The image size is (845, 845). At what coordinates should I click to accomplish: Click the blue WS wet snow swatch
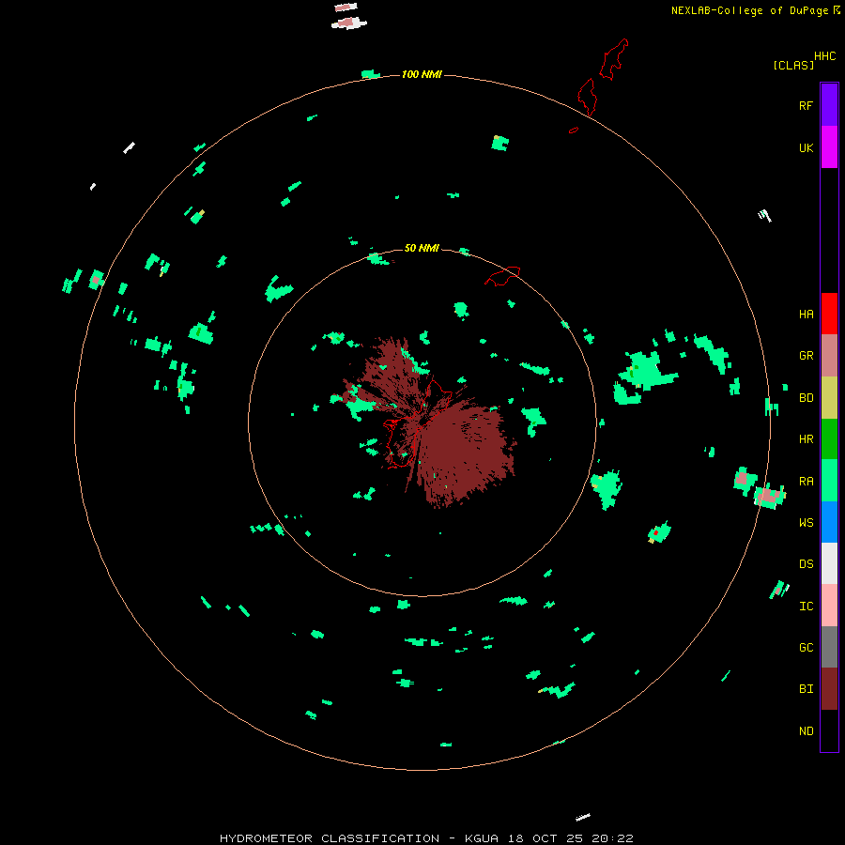829,522
